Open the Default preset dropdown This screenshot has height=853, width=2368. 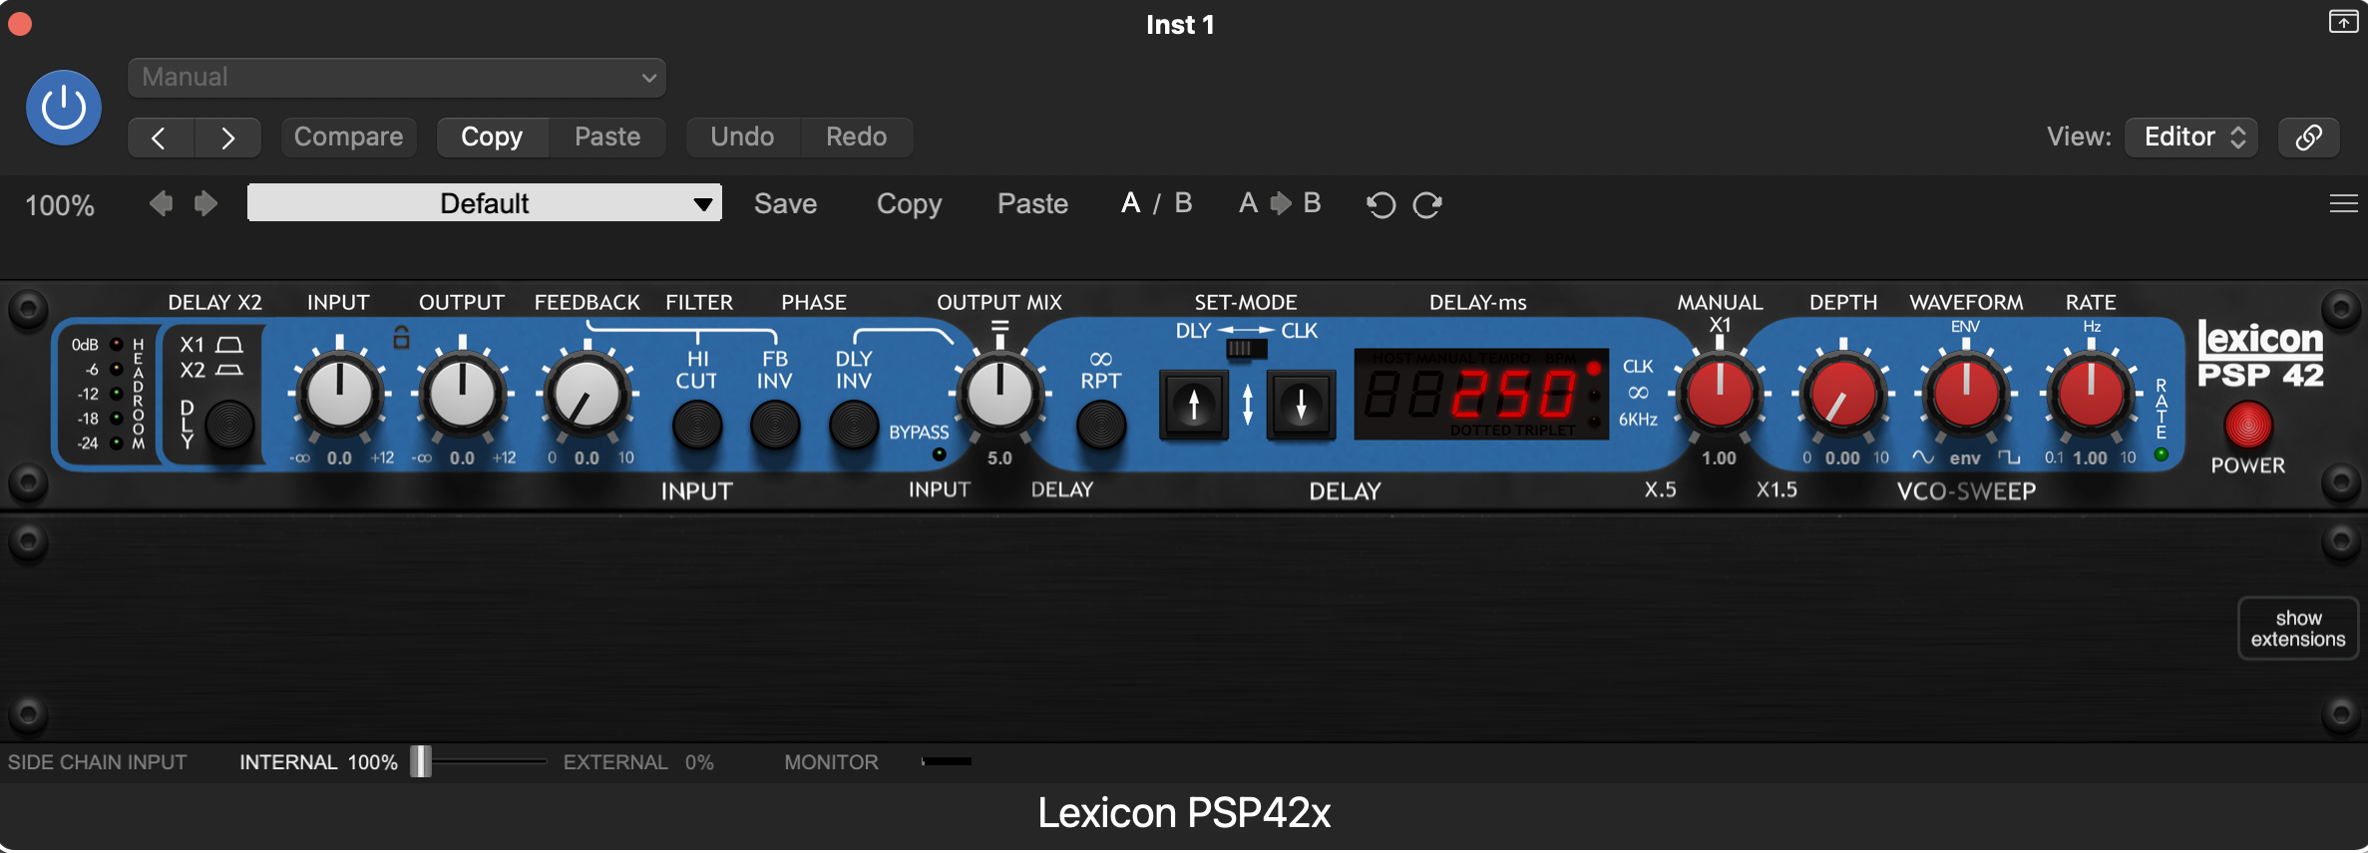tap(485, 203)
